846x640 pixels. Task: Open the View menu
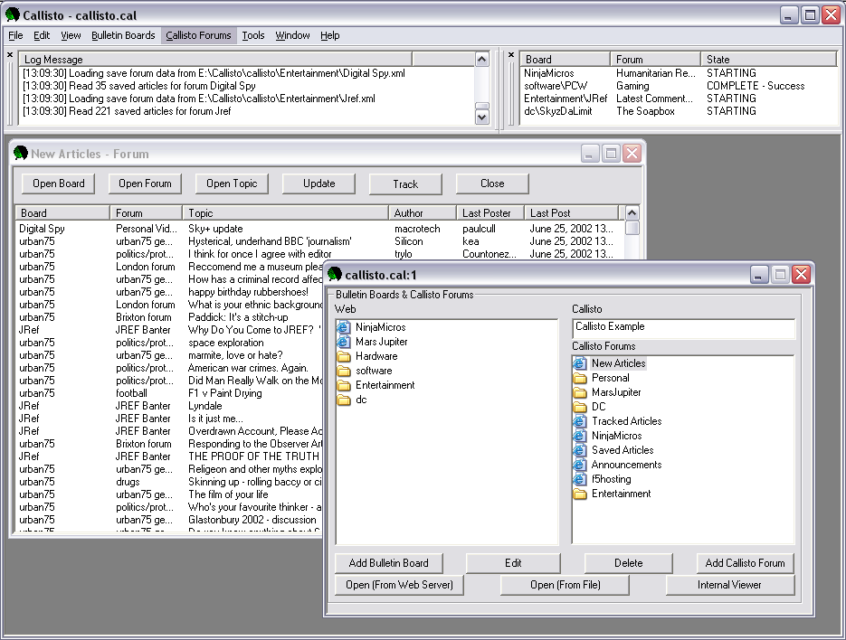pyautogui.click(x=71, y=35)
